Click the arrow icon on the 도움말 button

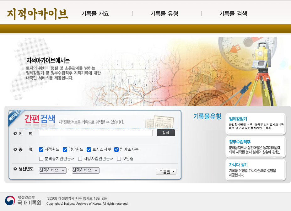click(x=173, y=171)
